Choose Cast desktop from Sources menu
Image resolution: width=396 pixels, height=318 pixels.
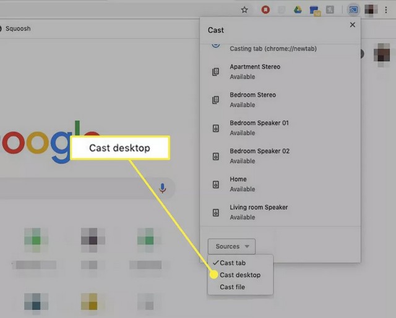[240, 275]
